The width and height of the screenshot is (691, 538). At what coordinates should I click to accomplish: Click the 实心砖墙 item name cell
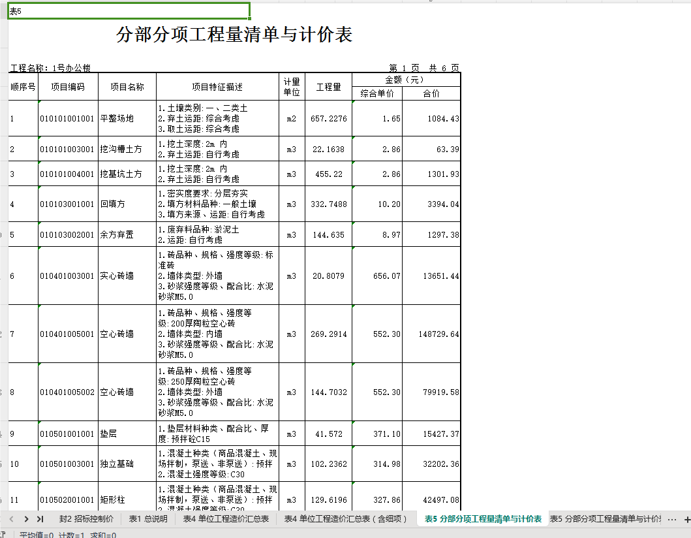pos(127,276)
